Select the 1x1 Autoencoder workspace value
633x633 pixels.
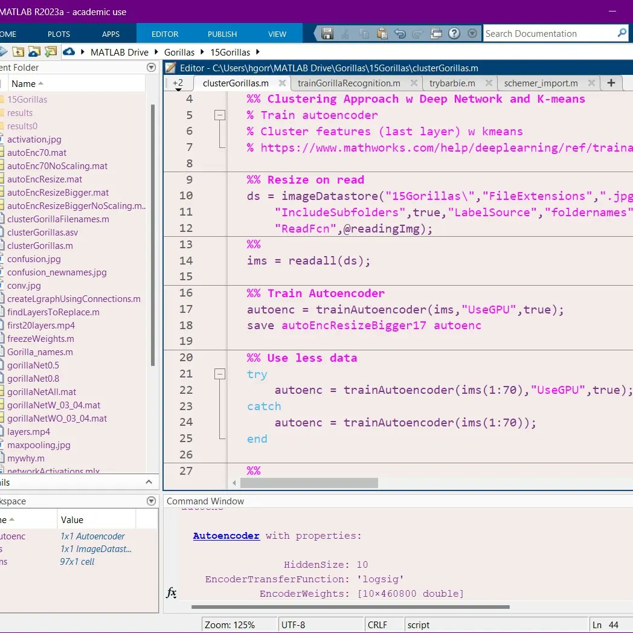pos(92,536)
